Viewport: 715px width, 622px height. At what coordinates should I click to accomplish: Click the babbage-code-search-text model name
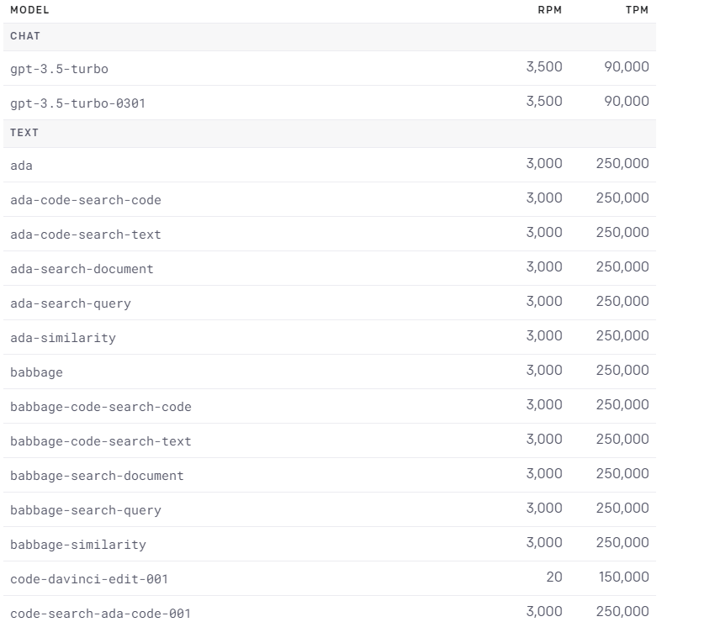click(101, 441)
